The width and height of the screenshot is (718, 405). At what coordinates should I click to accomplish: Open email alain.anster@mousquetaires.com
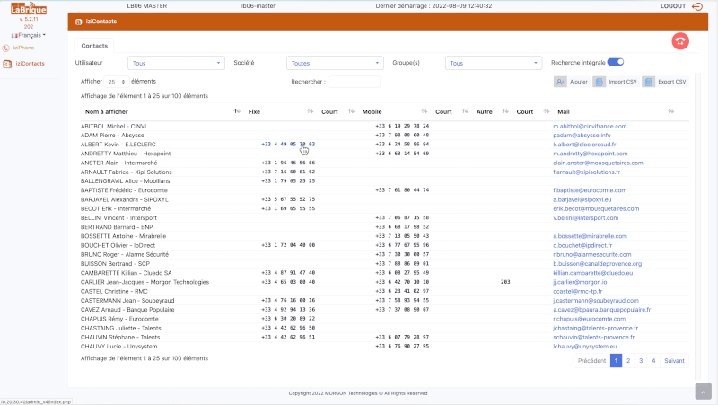(598, 163)
